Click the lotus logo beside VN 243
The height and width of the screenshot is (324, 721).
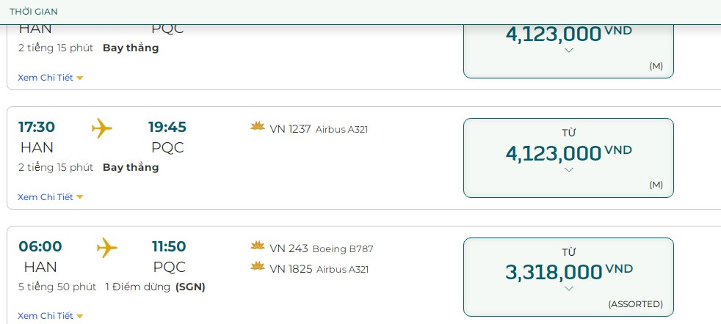coord(258,248)
